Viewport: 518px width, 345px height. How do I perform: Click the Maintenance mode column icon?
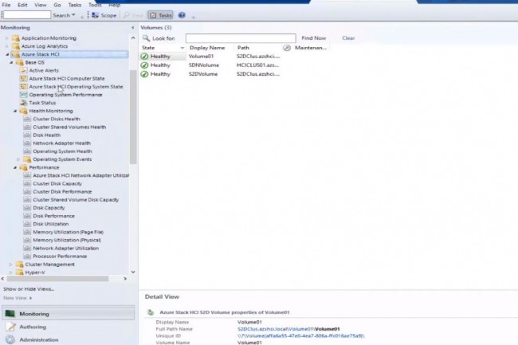point(287,48)
